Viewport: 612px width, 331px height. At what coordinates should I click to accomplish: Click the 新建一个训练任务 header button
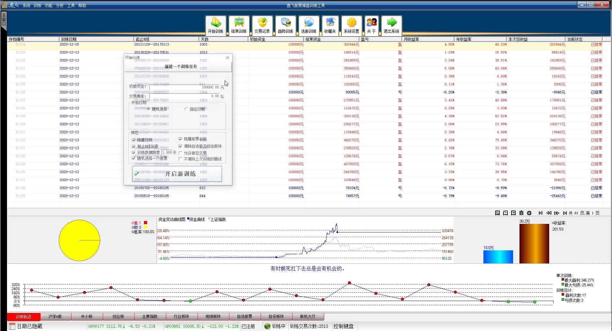178,67
